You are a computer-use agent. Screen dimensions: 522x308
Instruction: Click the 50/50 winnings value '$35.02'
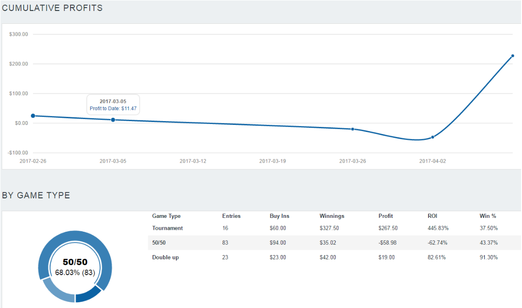coord(328,243)
